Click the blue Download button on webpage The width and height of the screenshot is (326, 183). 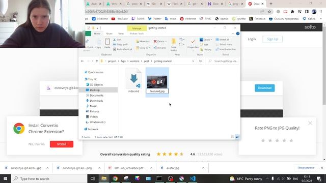tap(265, 88)
